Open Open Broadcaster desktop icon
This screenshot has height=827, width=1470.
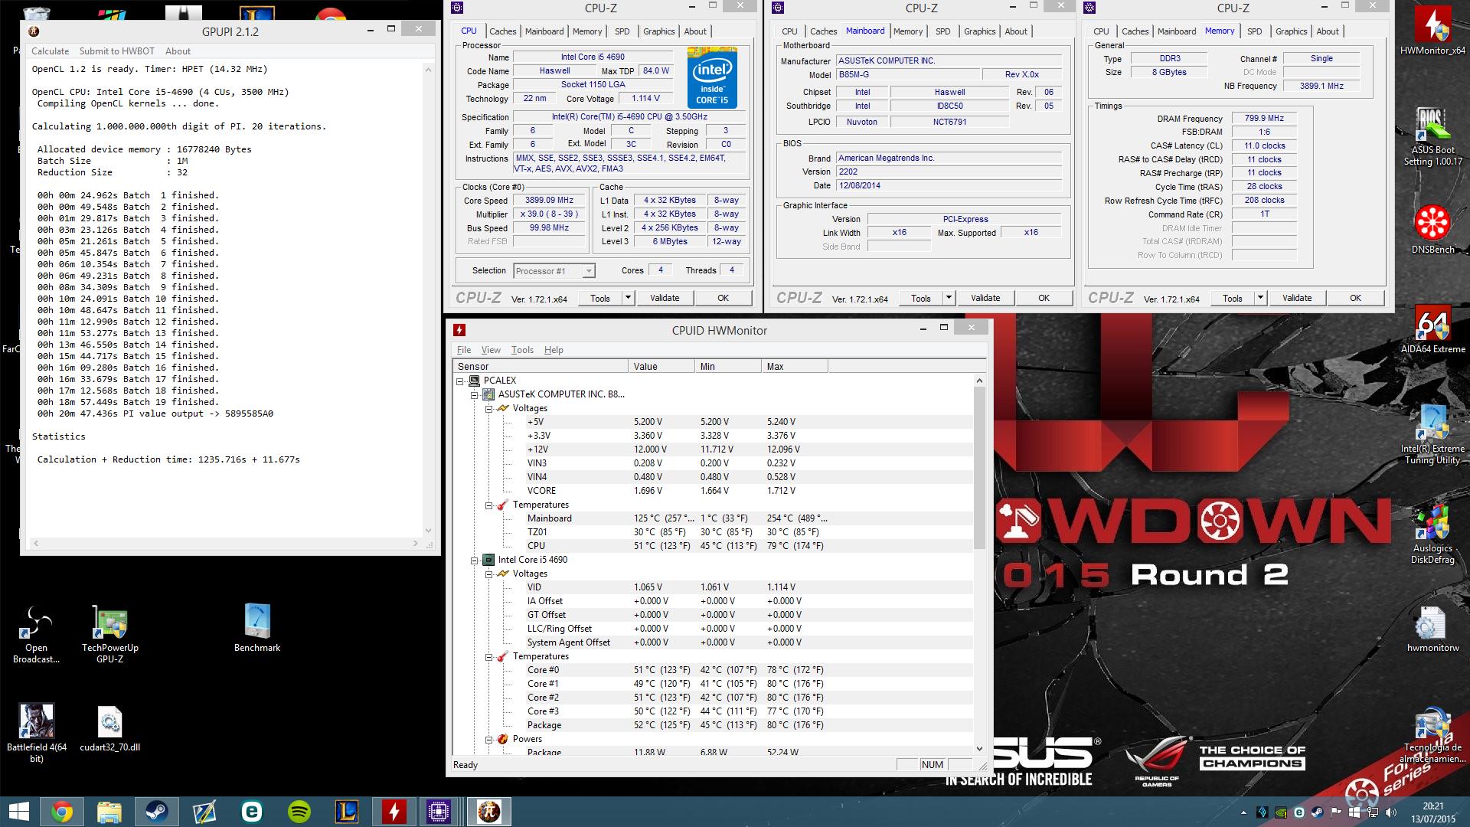[36, 634]
